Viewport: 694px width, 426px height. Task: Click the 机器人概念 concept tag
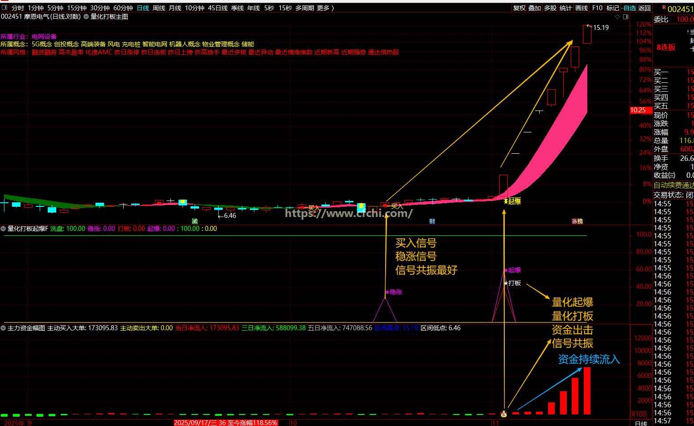185,44
